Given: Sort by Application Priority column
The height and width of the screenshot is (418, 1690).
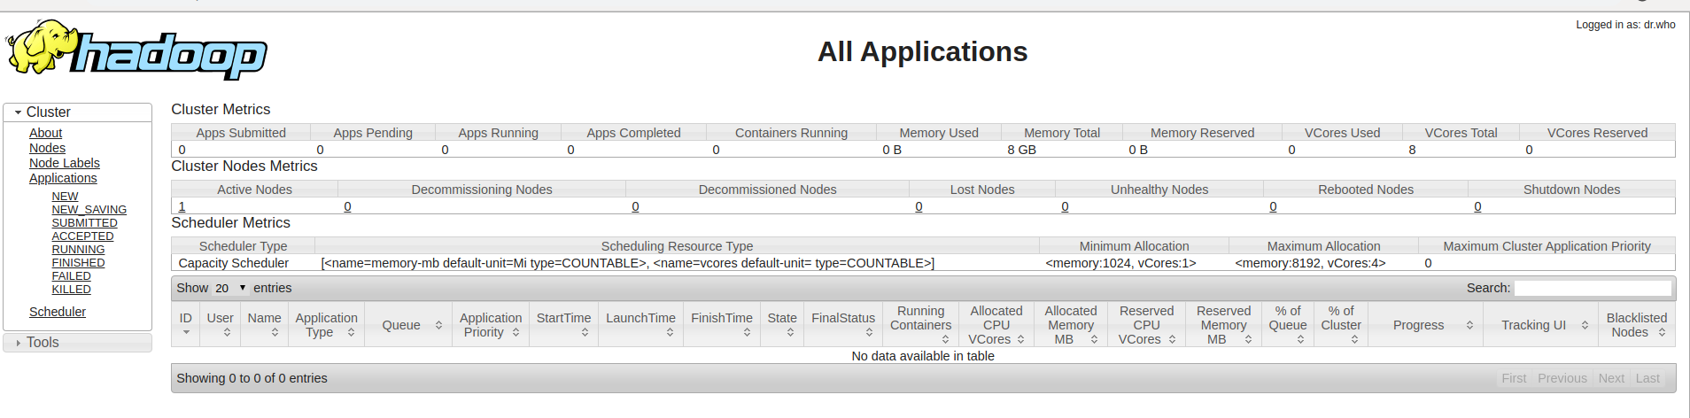Looking at the screenshot, I should point(491,324).
